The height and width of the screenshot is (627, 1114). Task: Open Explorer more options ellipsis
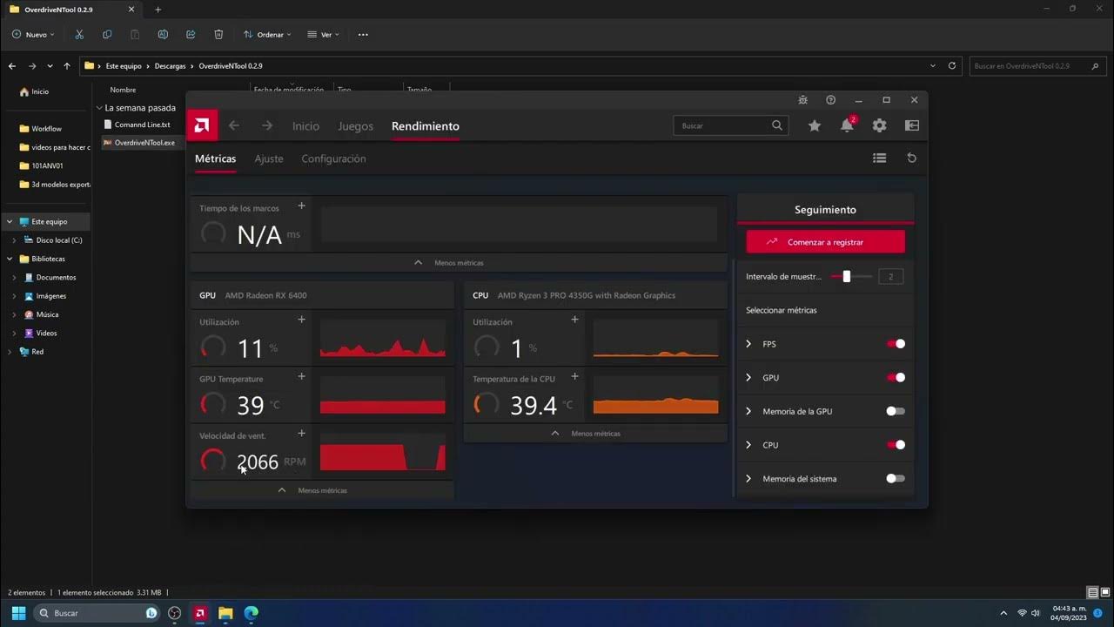click(363, 34)
